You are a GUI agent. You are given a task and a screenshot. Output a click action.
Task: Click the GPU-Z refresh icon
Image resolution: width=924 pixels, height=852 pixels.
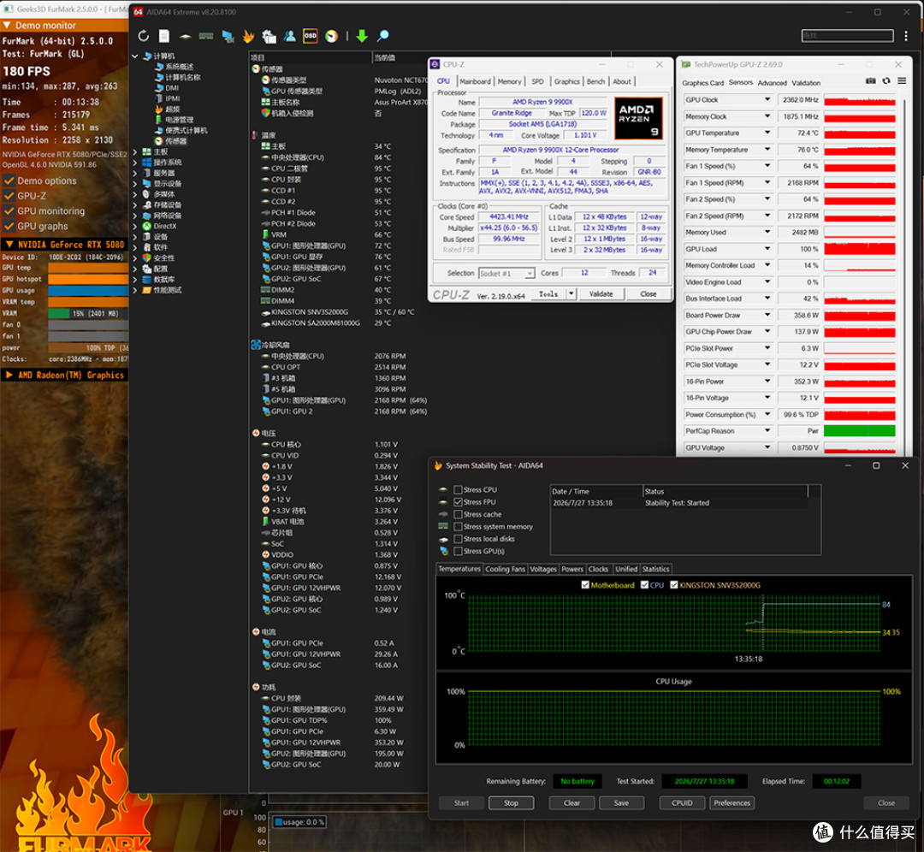click(886, 80)
